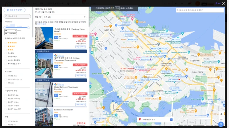The height and width of the screenshot is (128, 229).
Task: Click the Science World map pin
Action: (203, 99)
